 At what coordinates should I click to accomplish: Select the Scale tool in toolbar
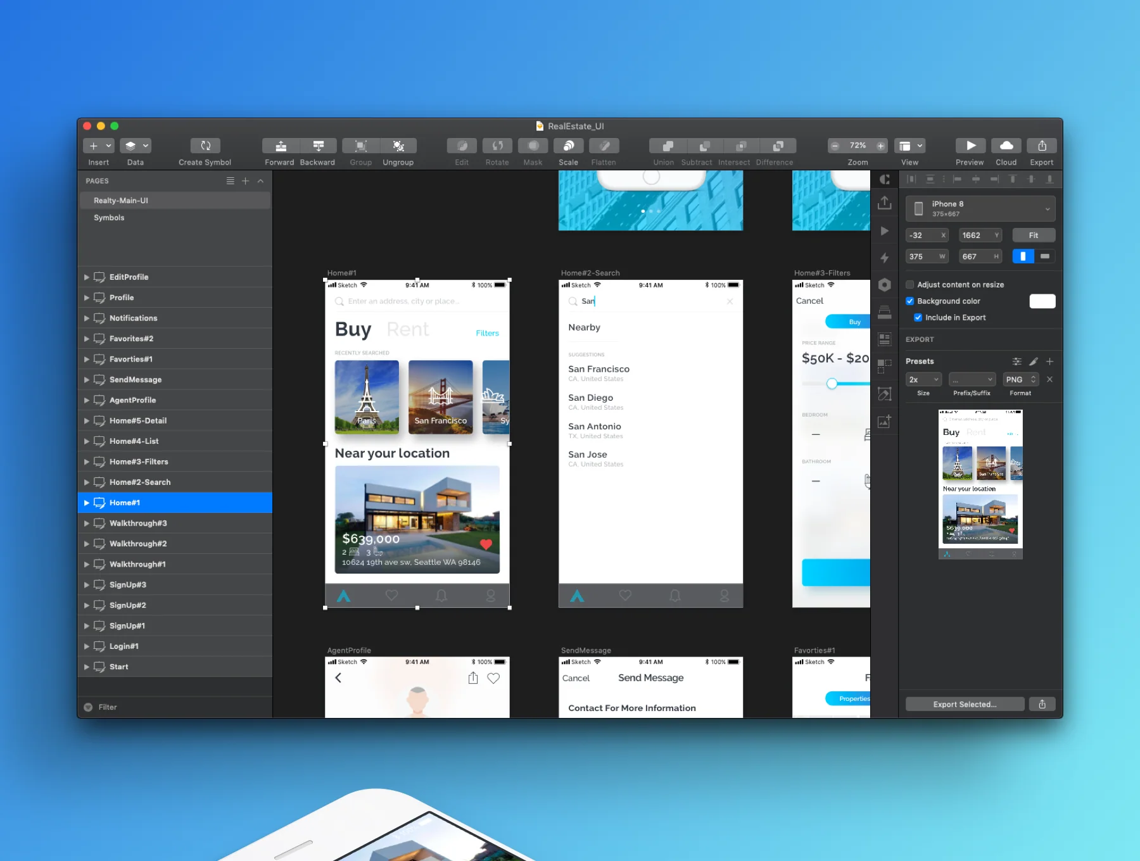coord(569,146)
